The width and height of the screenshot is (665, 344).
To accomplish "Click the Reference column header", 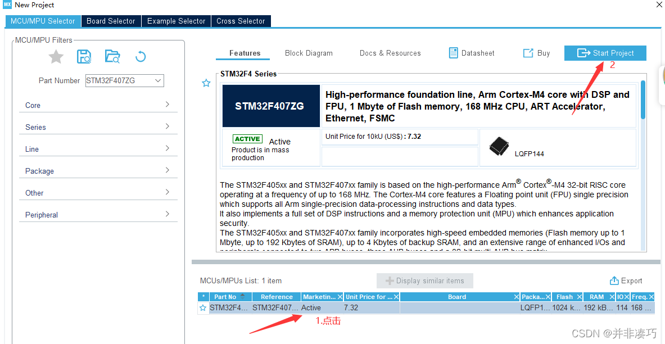I will pos(277,297).
